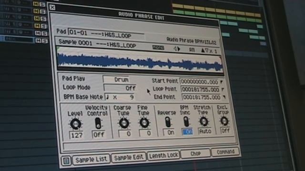305x171 pixels.
Task: Open the Sample List
Action: (x=91, y=160)
